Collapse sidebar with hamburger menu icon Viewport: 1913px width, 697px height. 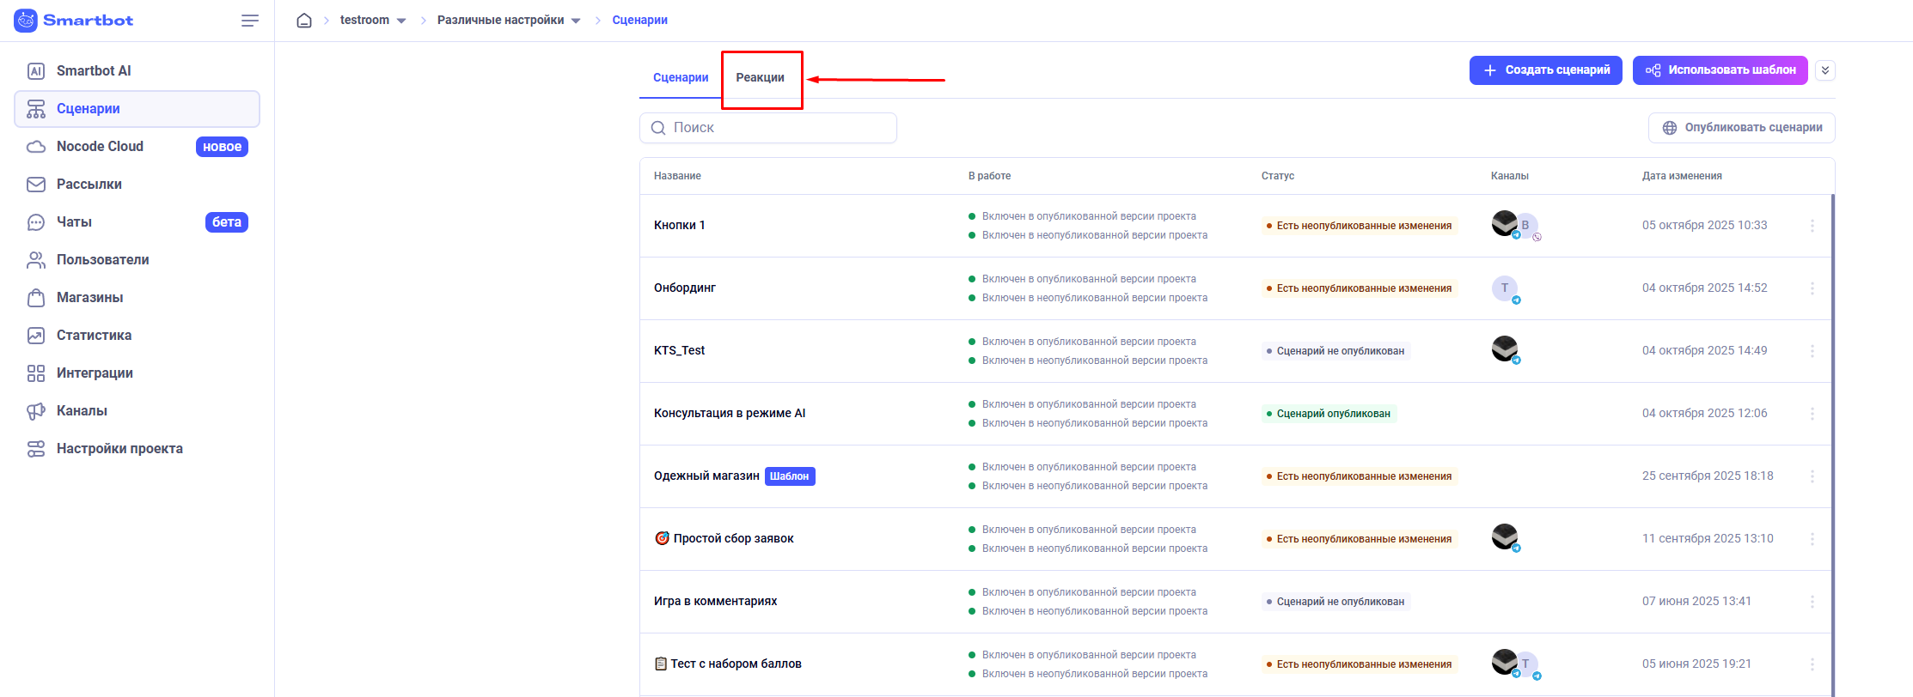[249, 21]
